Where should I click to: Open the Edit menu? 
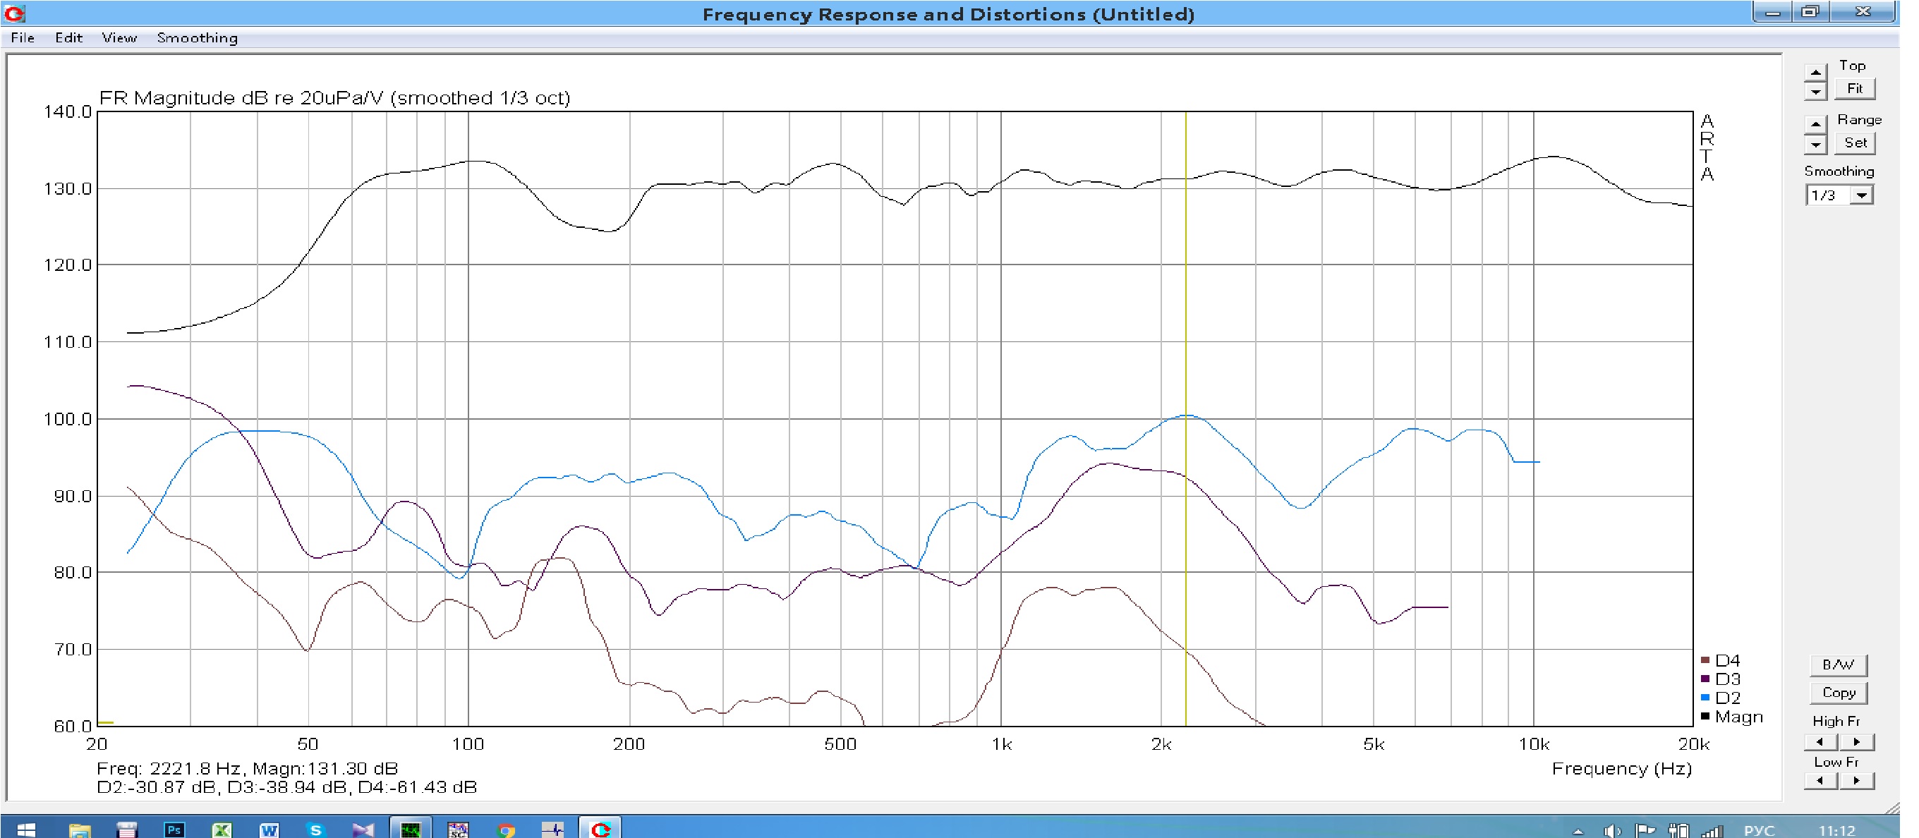pos(68,38)
